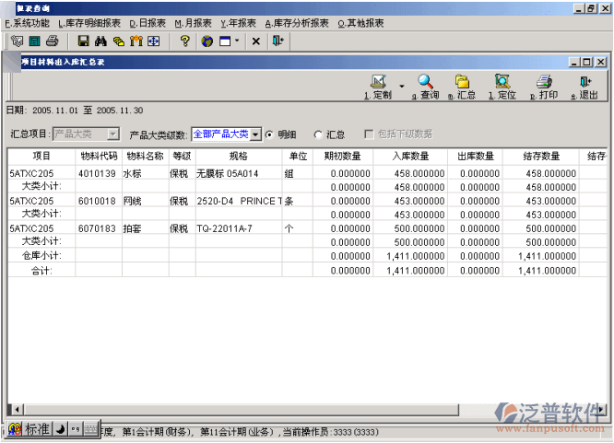The image size is (614, 443).
Task: Open dropdown arrow next to 定制 button
Action: tap(402, 86)
